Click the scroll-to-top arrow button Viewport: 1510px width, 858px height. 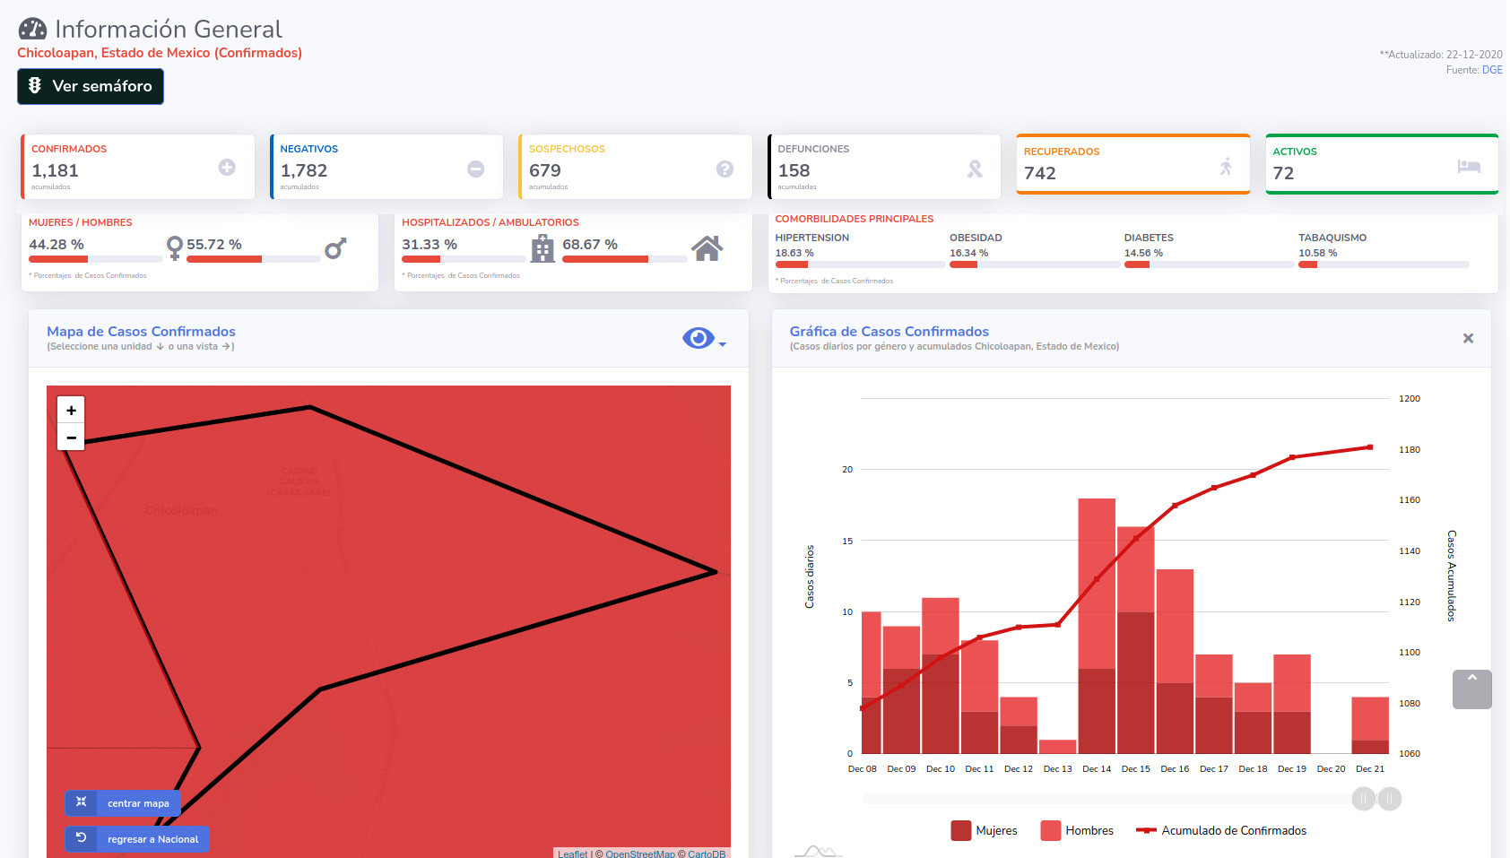click(x=1472, y=689)
